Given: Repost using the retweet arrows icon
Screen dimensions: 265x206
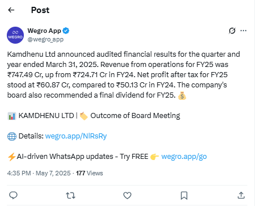Looking at the screenshot, I should pos(70,195).
